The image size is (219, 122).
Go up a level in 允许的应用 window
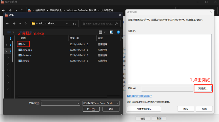22,10
